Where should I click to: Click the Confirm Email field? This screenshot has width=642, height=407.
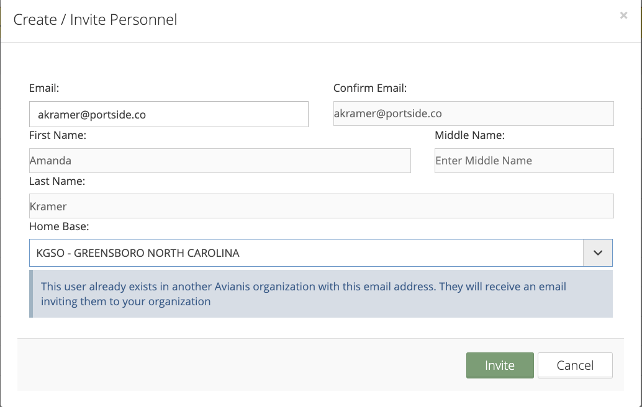(473, 114)
